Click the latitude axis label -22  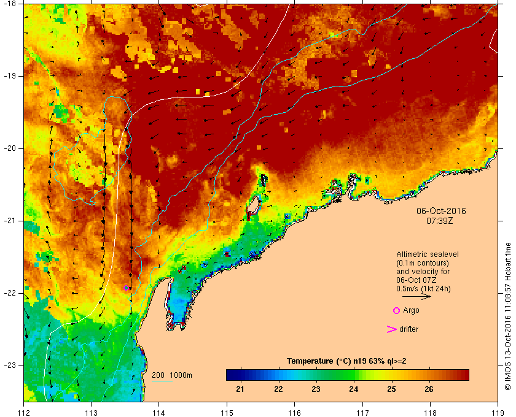pyautogui.click(x=9, y=293)
